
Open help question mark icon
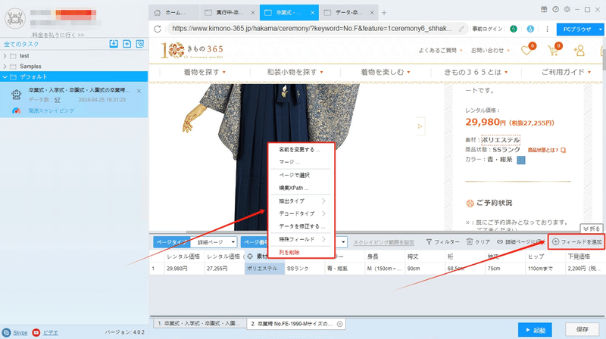[x=555, y=9]
